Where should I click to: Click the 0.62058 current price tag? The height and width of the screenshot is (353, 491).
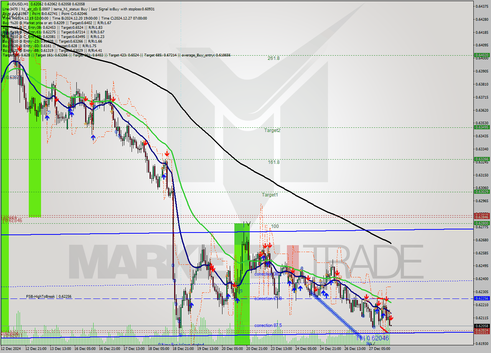pyautogui.click(x=482, y=326)
